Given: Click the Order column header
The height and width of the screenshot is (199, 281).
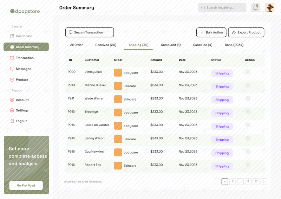Looking at the screenshot, I should click(x=118, y=60).
